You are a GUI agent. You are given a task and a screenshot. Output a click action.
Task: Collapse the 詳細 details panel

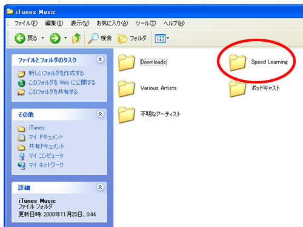tap(100, 187)
